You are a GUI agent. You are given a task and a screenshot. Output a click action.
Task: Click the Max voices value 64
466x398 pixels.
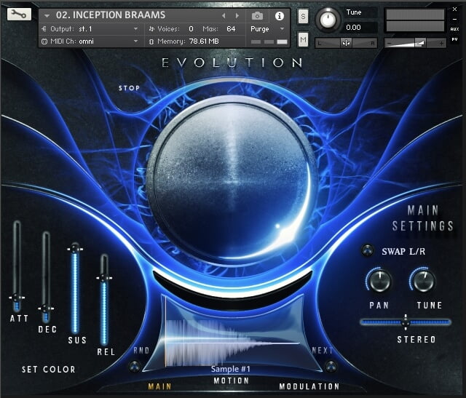pyautogui.click(x=231, y=29)
